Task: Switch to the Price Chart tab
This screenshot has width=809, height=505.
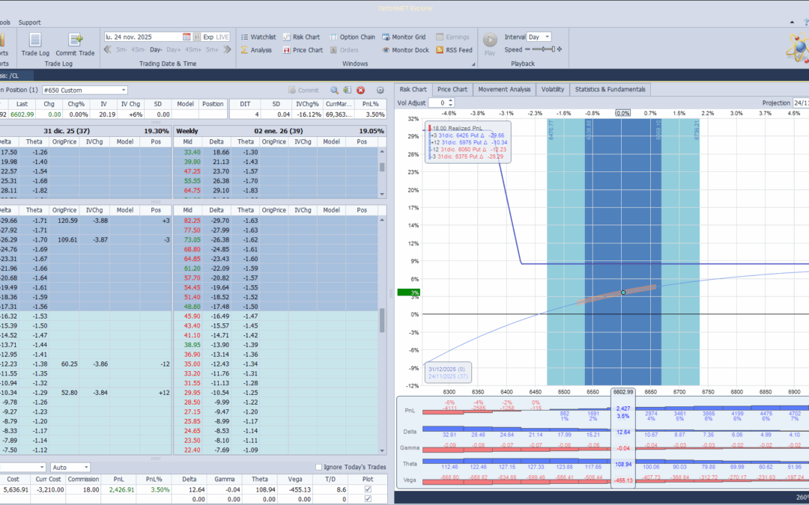Action: point(452,90)
